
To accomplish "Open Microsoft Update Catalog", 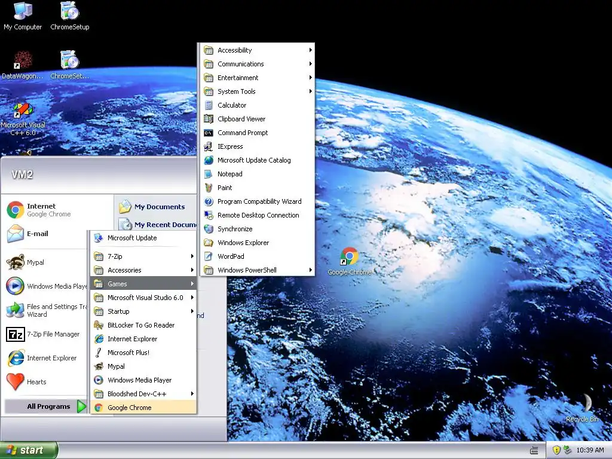I will point(258,160).
